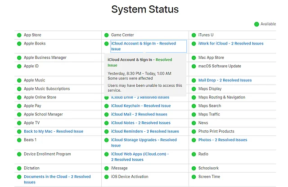Image resolution: width=288 pixels, height=187 pixels.
Task: Click the green dot beside Maps Traffic
Action: click(x=193, y=115)
